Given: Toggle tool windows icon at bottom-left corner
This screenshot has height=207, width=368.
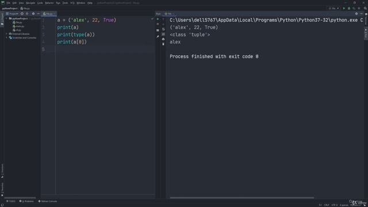Looking at the screenshot, I should pos(2,205).
